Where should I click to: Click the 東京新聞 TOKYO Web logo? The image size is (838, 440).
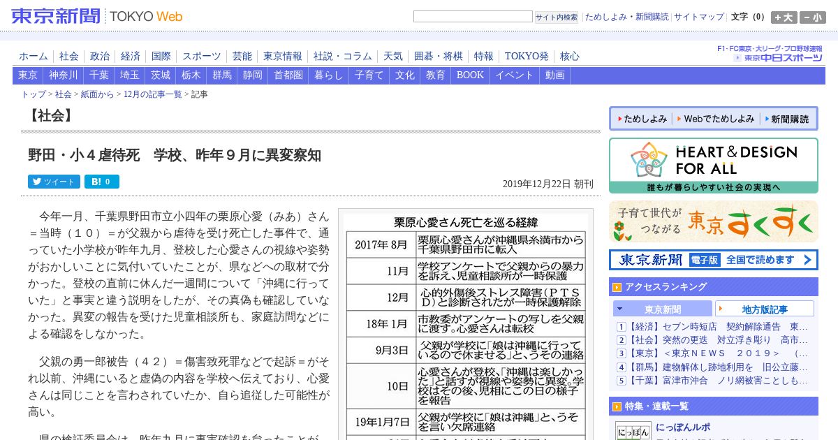click(x=97, y=16)
